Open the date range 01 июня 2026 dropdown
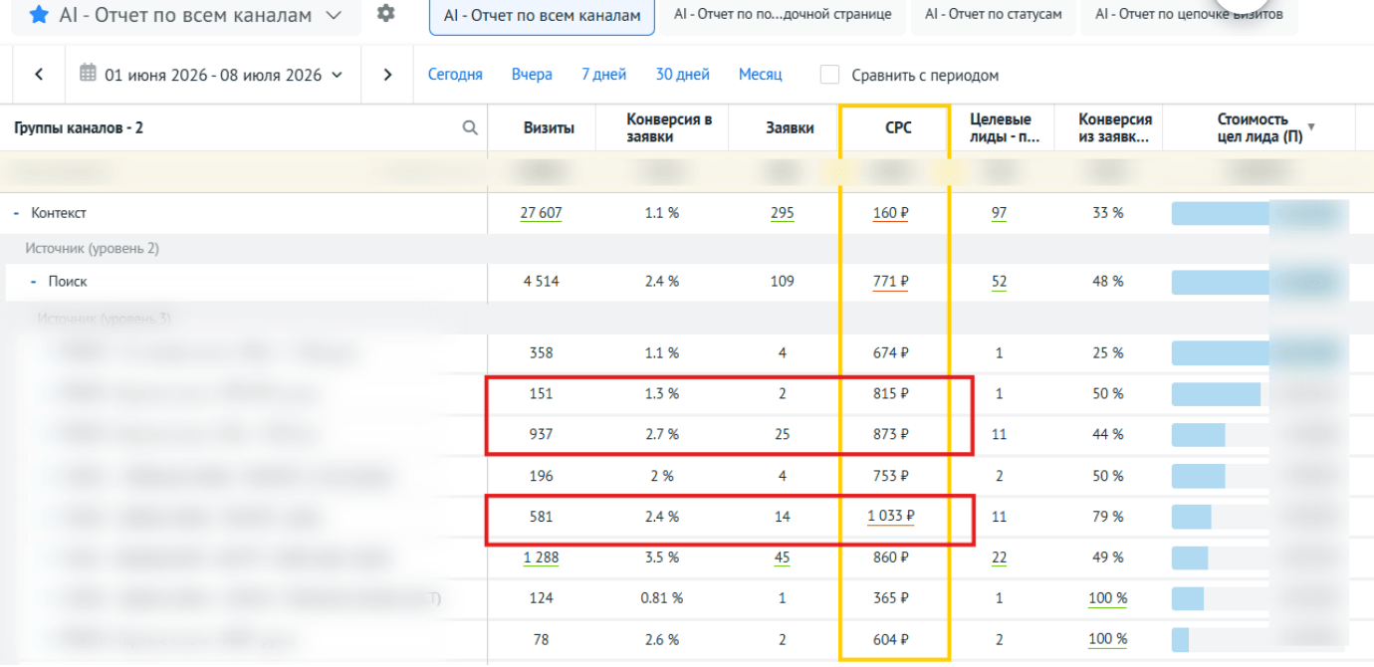Screen dimensions: 1374x667 click(x=213, y=75)
